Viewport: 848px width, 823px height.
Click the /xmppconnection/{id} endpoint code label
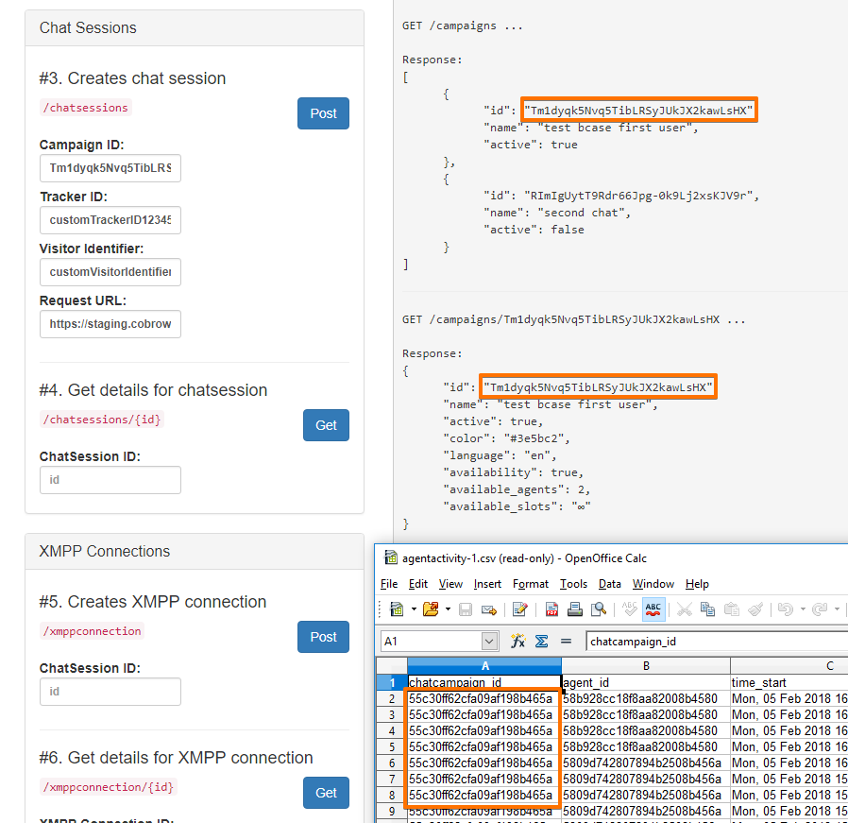(109, 787)
